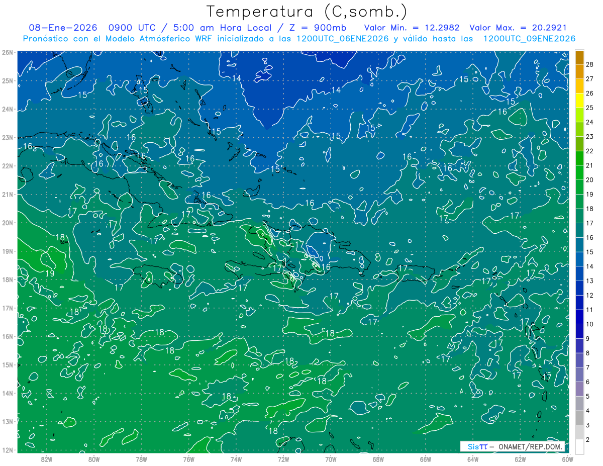The image size is (603, 466).
Task: Pick the light grey swatch between 2 and 3
Action: click(x=579, y=432)
